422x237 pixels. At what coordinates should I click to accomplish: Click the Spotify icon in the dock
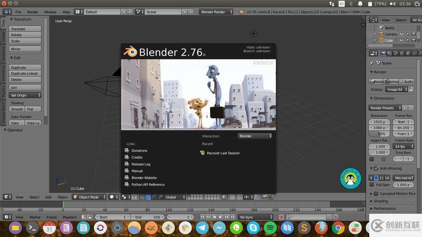click(270, 228)
